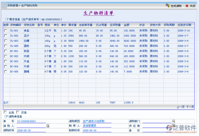
Task: Click the 请购原因 input field
Action: (x=97, y=121)
